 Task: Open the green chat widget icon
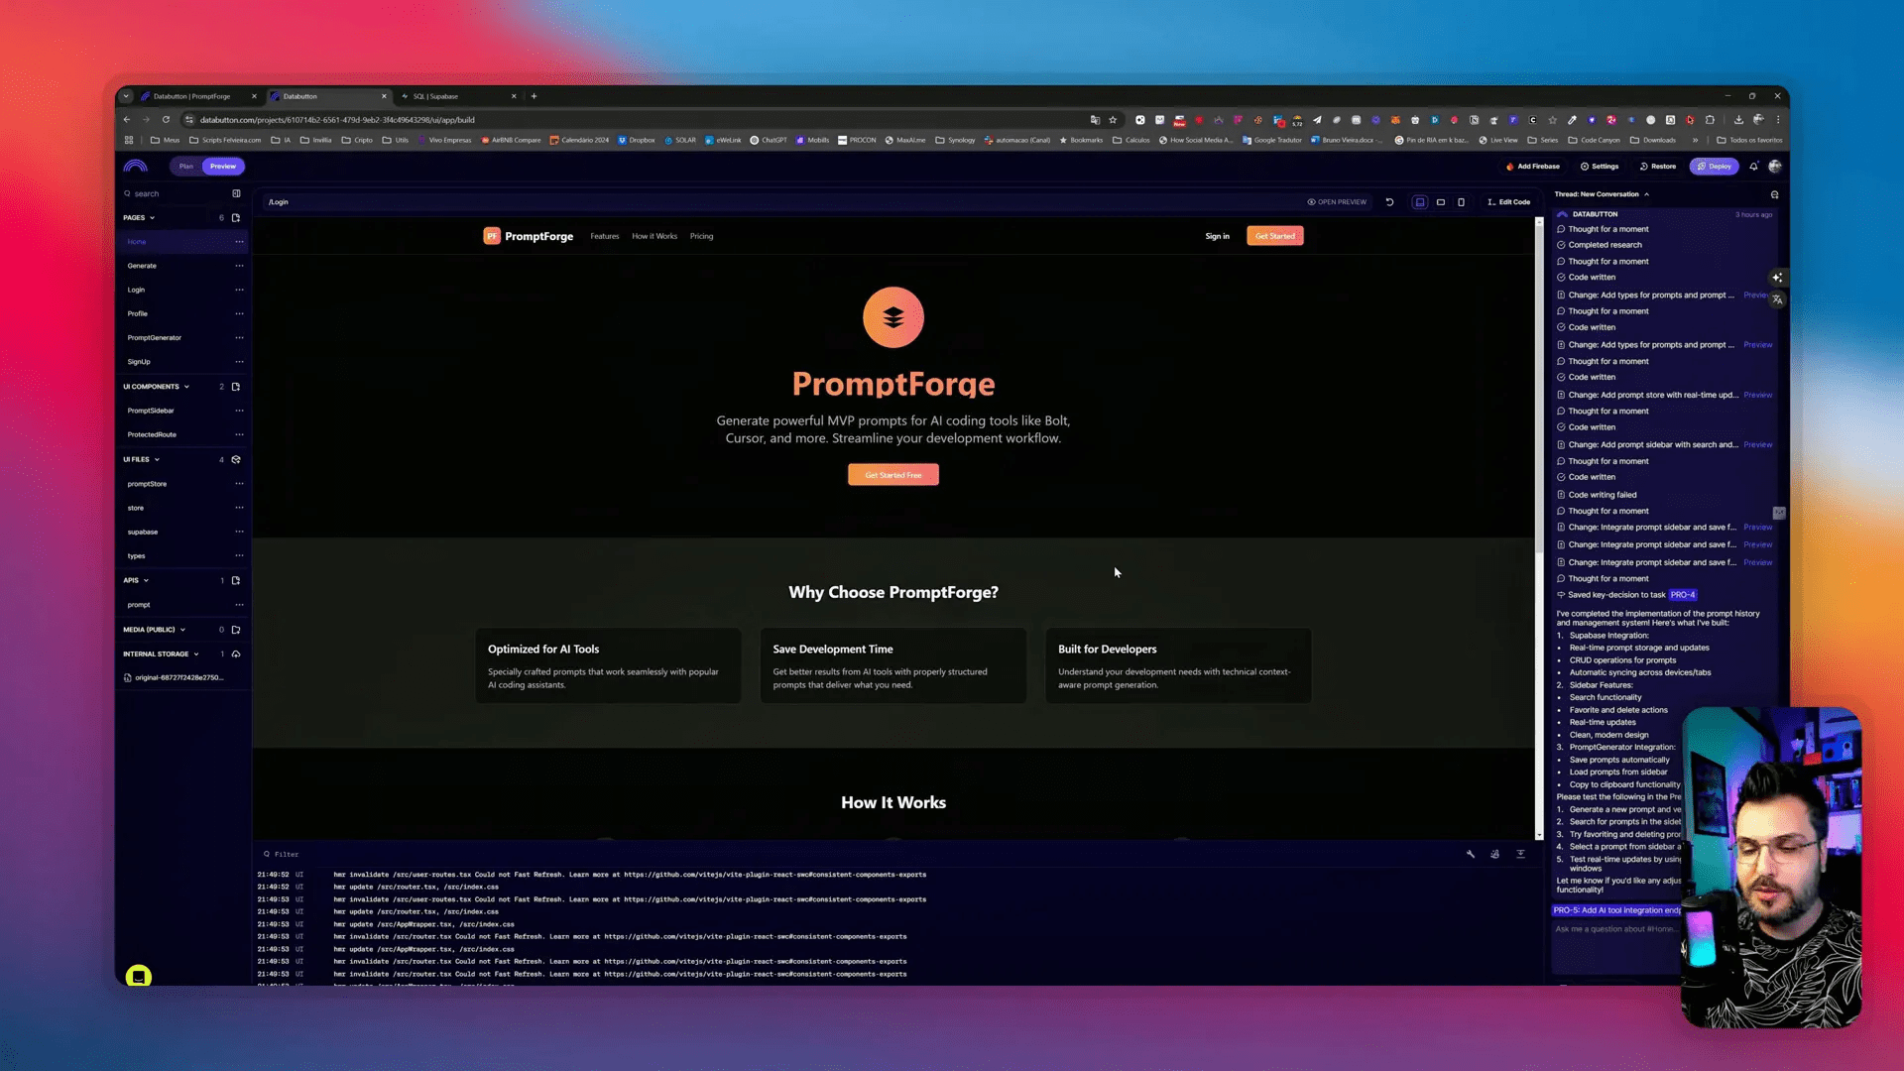tap(139, 977)
